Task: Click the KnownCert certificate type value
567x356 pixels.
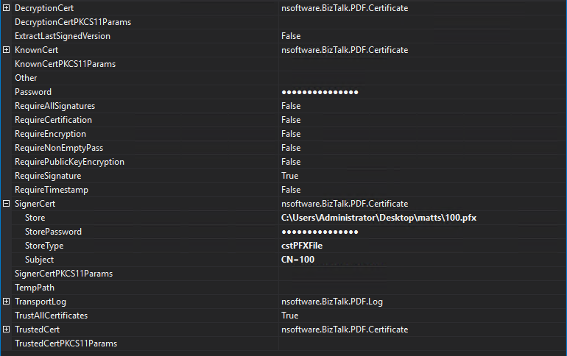Action: click(x=345, y=50)
